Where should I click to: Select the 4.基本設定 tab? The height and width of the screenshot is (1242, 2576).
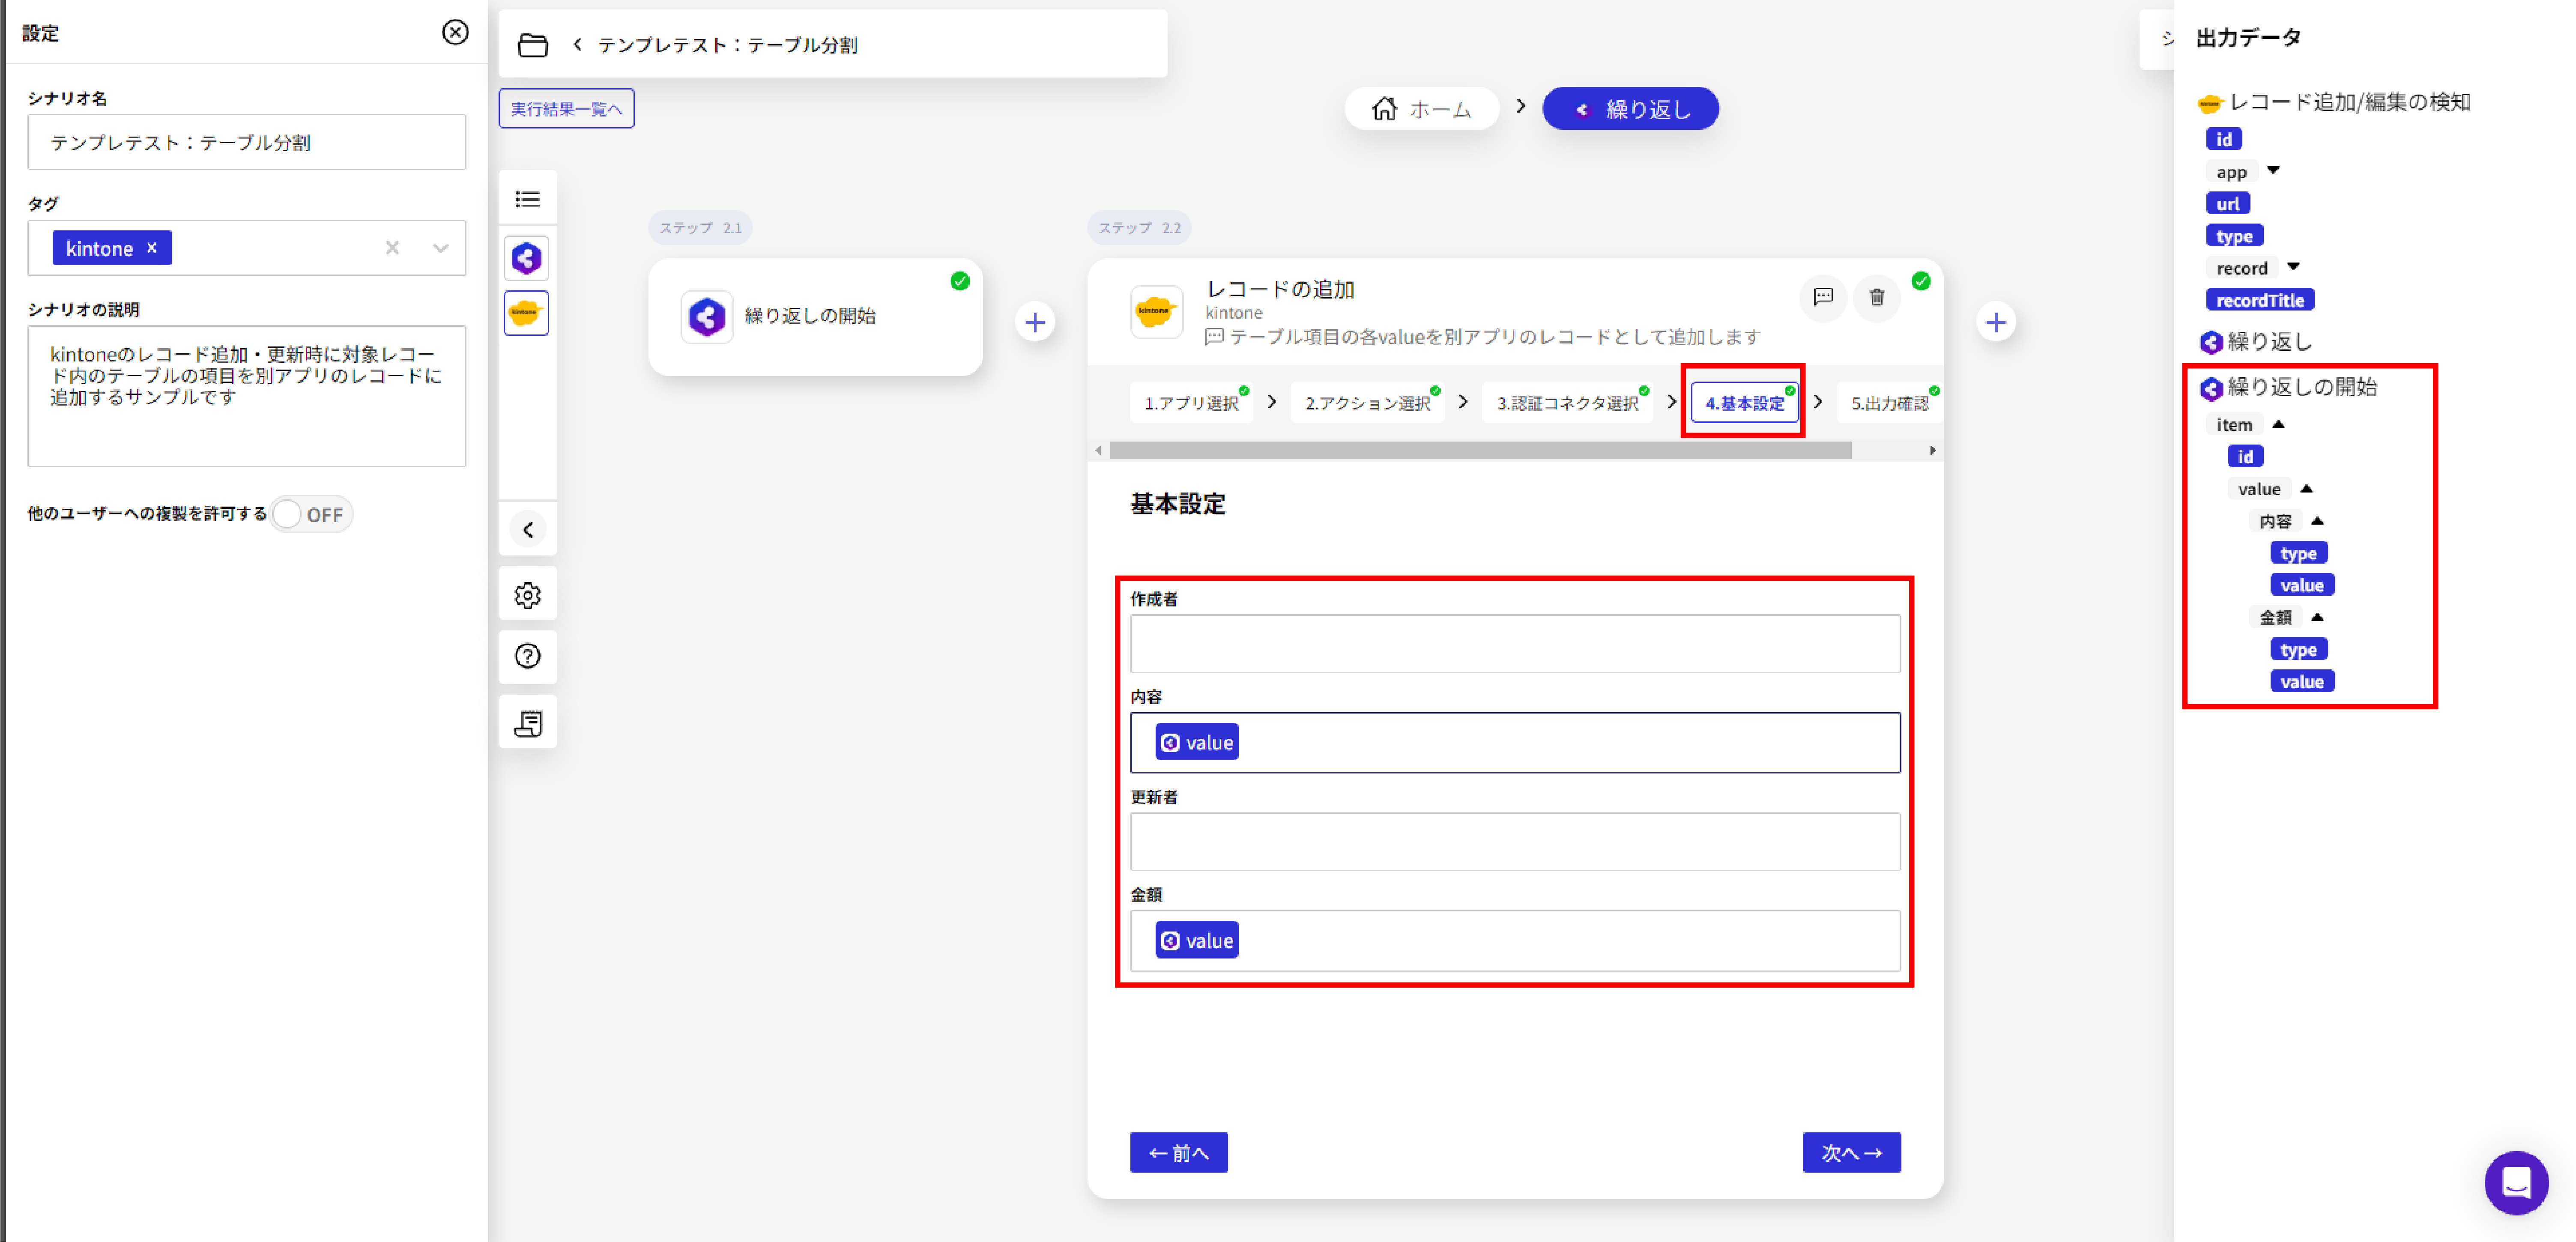coord(1744,403)
